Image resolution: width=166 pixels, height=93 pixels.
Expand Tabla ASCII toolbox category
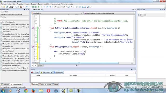click(15, 12)
